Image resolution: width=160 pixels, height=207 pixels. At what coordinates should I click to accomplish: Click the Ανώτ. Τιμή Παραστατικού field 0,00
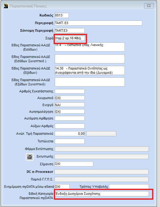coord(70,134)
